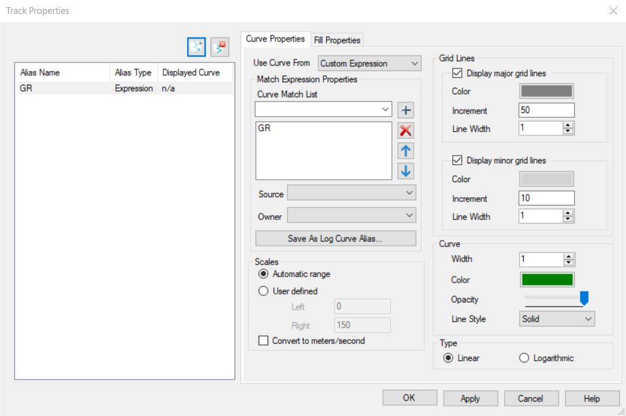This screenshot has height=416, width=626.
Task: Switch to the Fill Properties tab
Action: [337, 40]
